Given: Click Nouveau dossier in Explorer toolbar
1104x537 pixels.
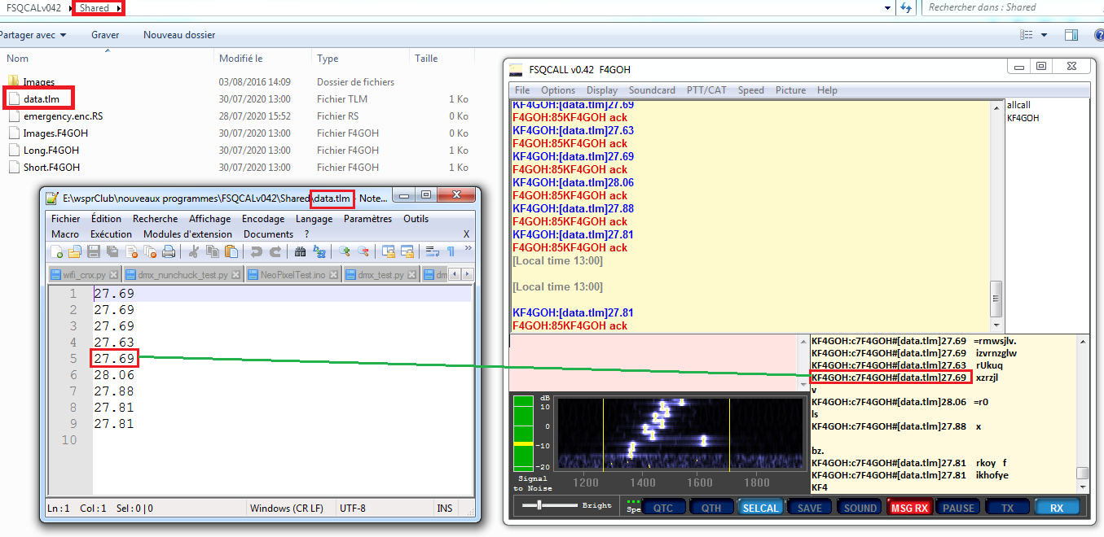Looking at the screenshot, I should point(179,35).
